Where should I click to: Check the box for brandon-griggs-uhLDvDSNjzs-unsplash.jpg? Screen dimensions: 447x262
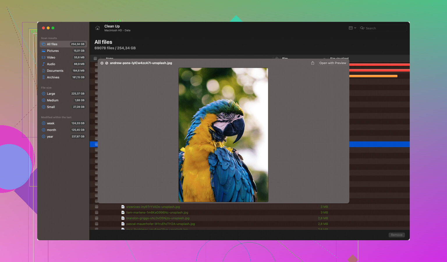[96, 218]
